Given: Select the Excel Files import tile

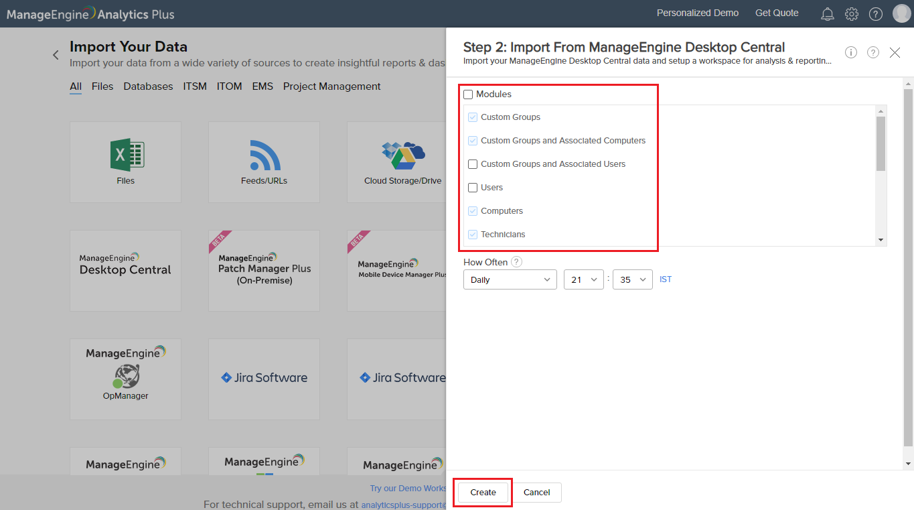Looking at the screenshot, I should [125, 162].
